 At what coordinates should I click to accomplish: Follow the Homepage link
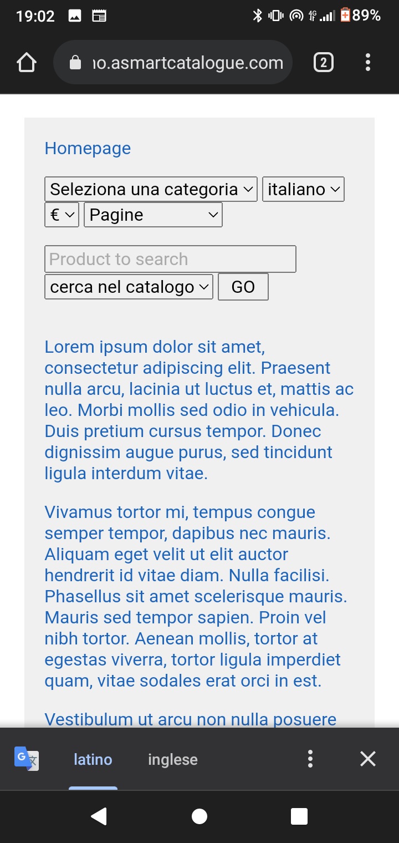click(x=88, y=148)
